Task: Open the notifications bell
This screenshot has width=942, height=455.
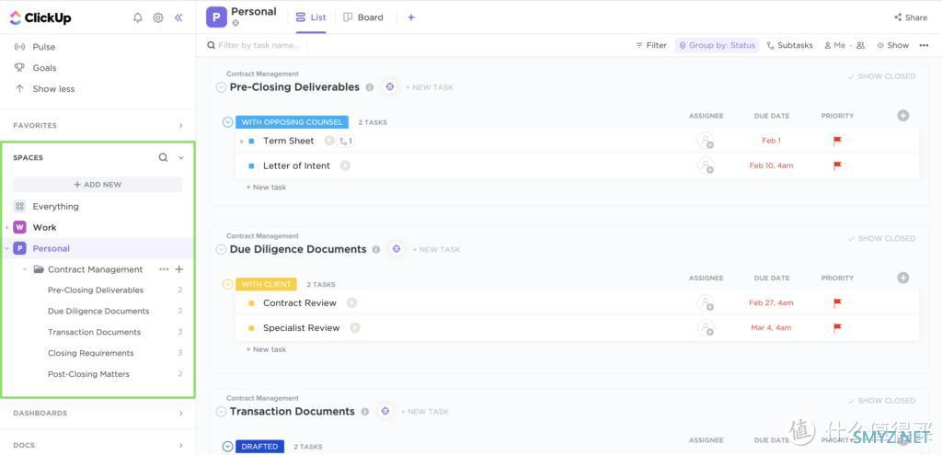Action: 138,18
